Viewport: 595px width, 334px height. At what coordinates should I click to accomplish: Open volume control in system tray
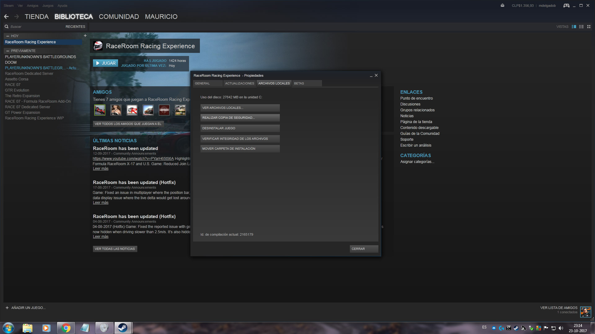[x=561, y=328]
